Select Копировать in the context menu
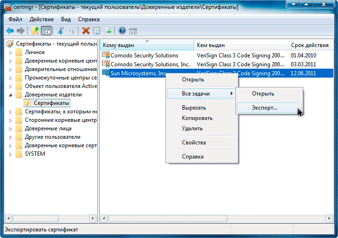The height and width of the screenshot is (238, 338). pos(202,118)
